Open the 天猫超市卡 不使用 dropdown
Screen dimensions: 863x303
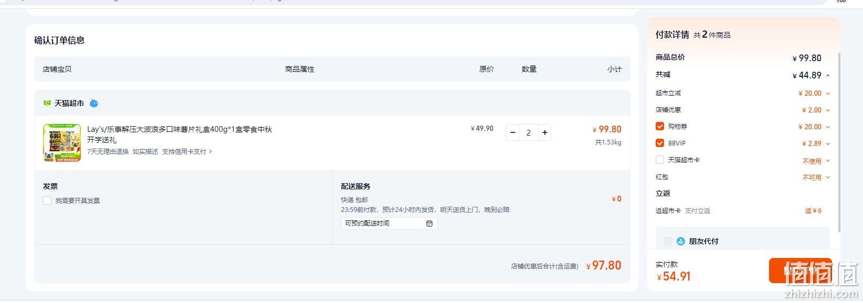tap(828, 161)
